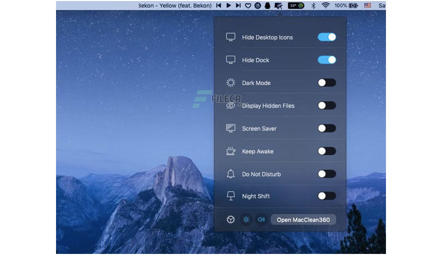The image size is (442, 255).
Task: Open the Bluetooth menu bar icon
Action: [314, 6]
